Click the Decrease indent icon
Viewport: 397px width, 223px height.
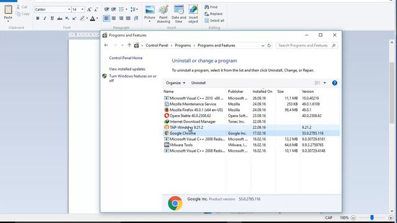coord(107,9)
